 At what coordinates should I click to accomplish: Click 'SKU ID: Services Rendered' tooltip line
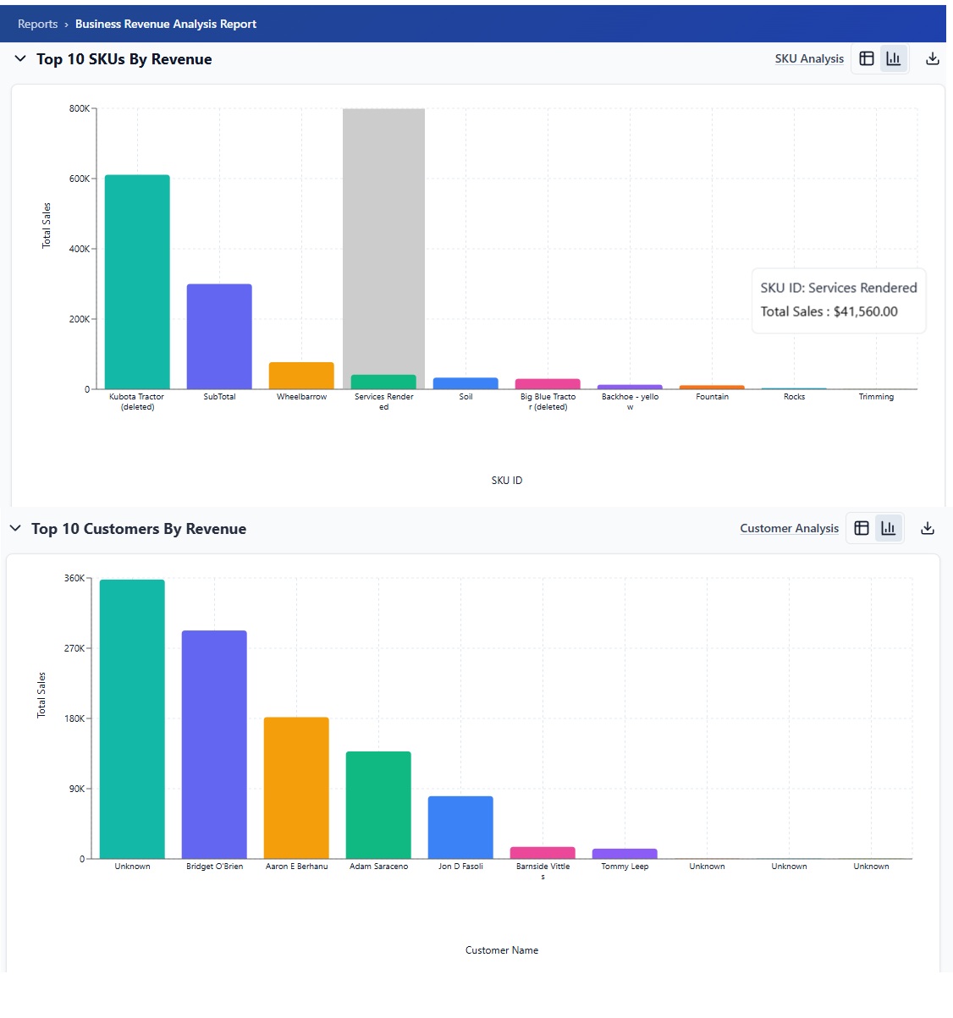pos(839,288)
